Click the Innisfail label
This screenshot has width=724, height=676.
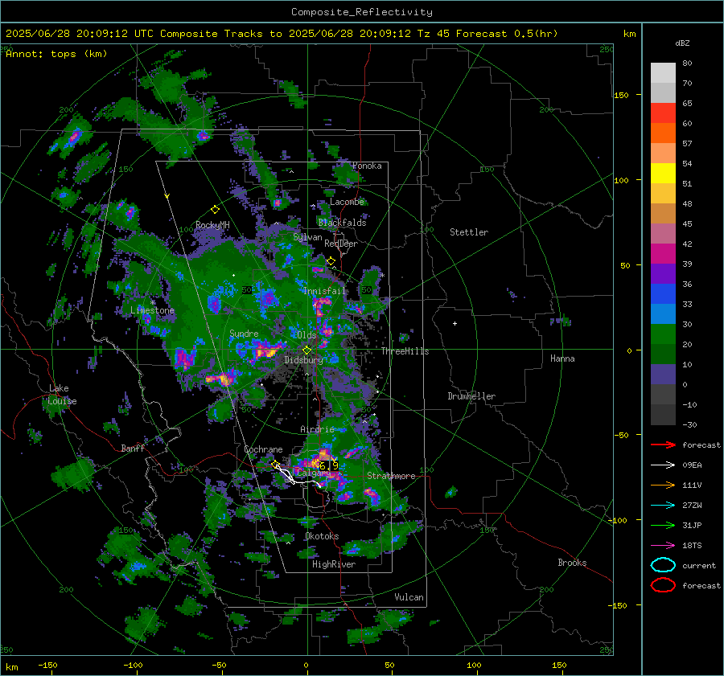[325, 291]
